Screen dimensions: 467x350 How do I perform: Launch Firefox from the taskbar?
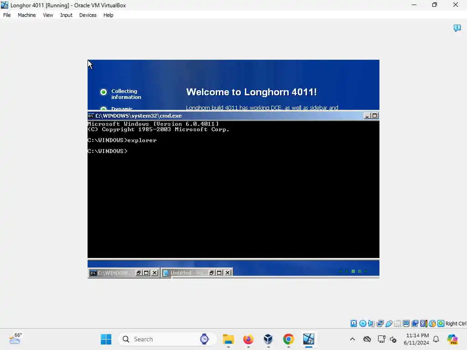[249, 339]
